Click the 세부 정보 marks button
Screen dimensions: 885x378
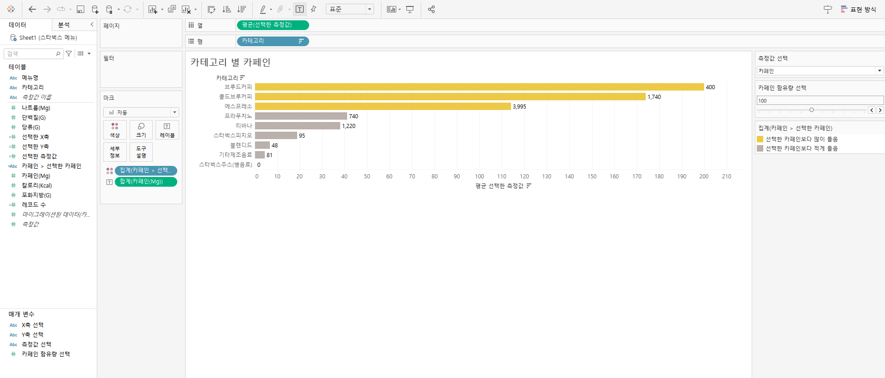coord(115,152)
